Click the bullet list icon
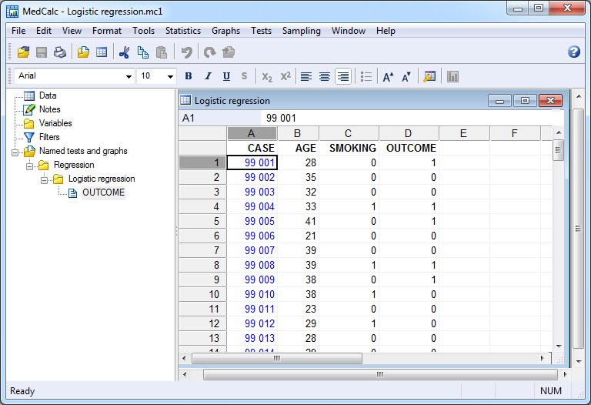The image size is (591, 405). [366, 76]
